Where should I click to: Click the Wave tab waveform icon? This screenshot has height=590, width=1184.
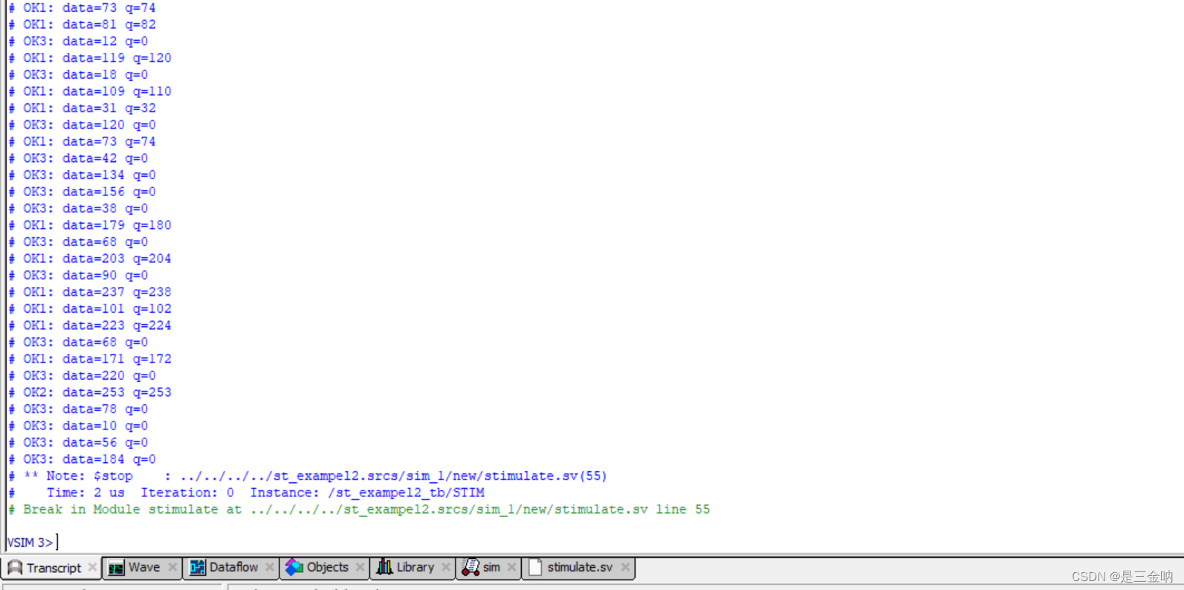[116, 568]
